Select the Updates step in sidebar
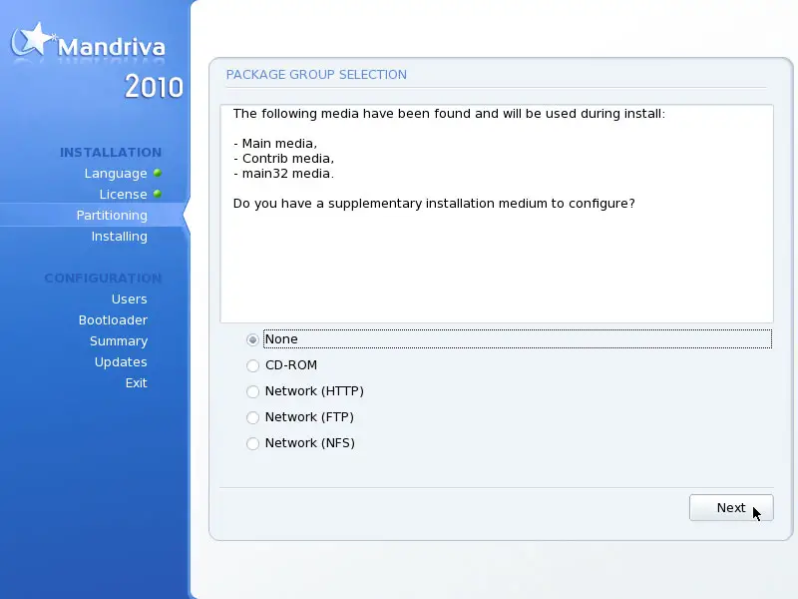This screenshot has width=798, height=599. coord(121,362)
